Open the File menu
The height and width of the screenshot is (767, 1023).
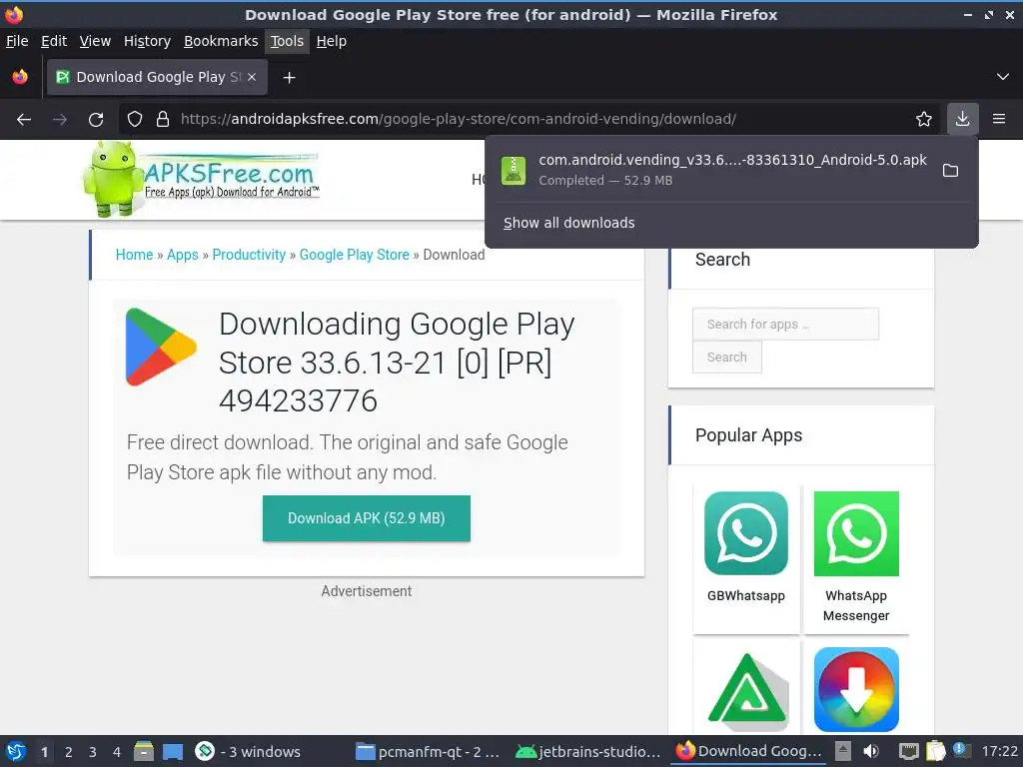click(x=17, y=41)
